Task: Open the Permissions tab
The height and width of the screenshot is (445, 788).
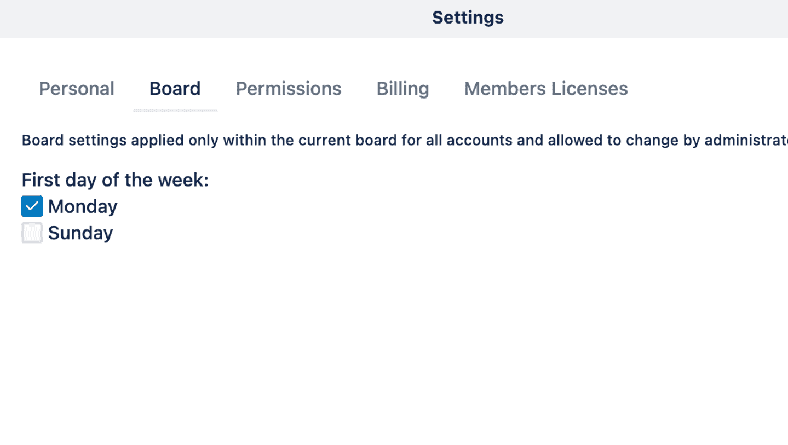Action: pyautogui.click(x=288, y=89)
